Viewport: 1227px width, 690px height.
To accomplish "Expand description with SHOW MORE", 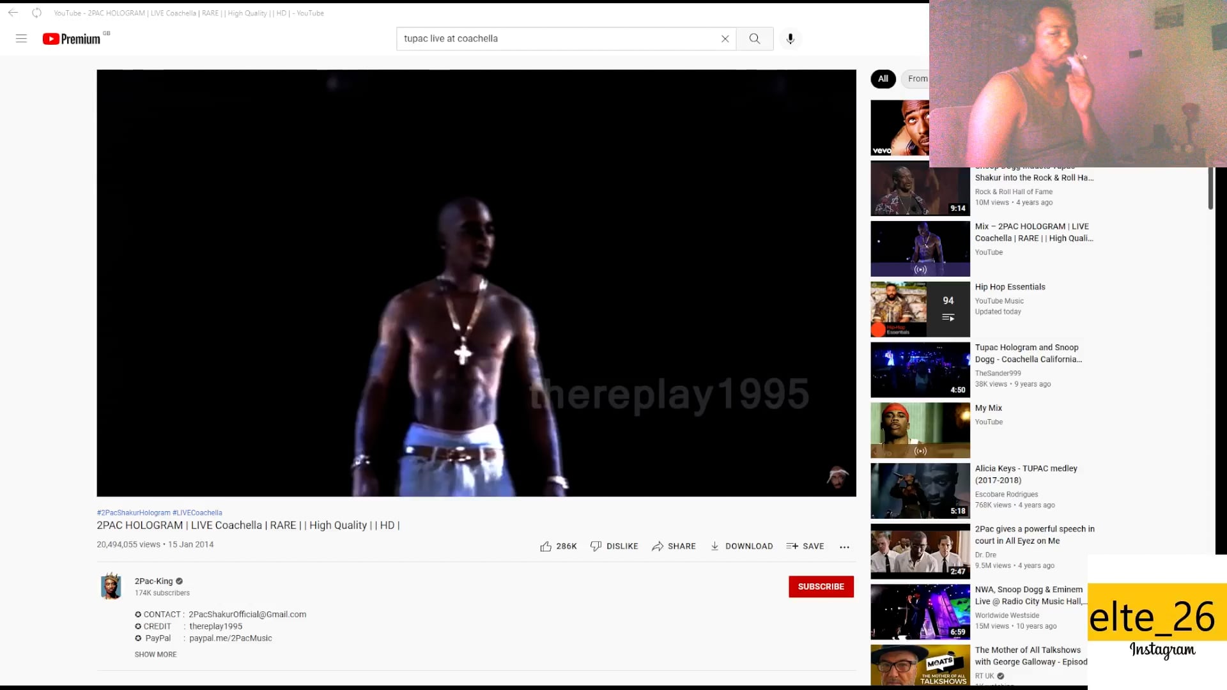I will pos(155,654).
